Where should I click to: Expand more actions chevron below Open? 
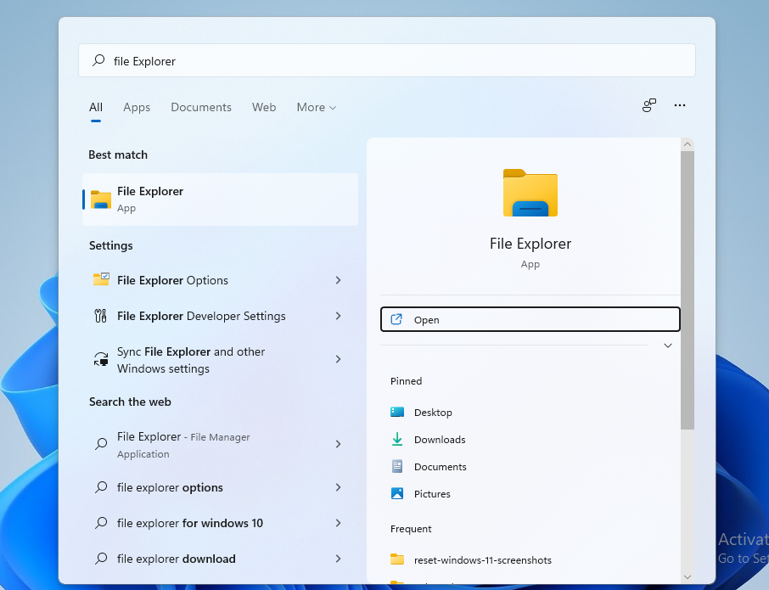point(667,346)
